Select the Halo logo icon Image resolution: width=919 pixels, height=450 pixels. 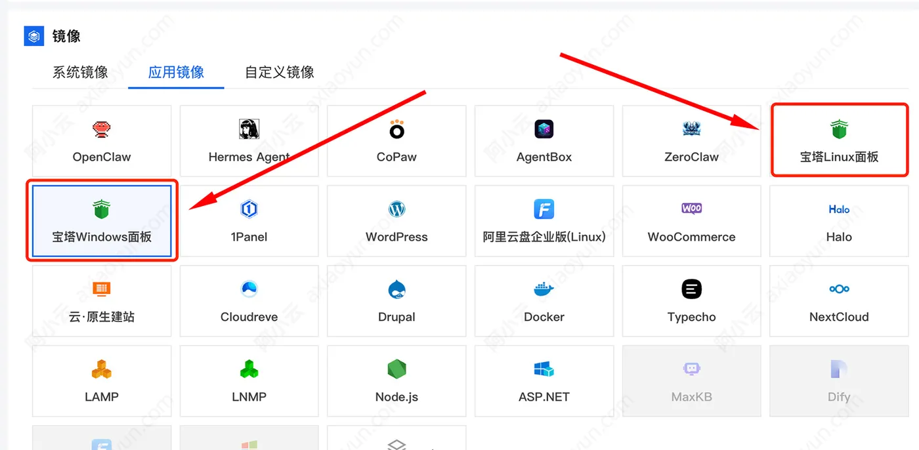(x=839, y=209)
